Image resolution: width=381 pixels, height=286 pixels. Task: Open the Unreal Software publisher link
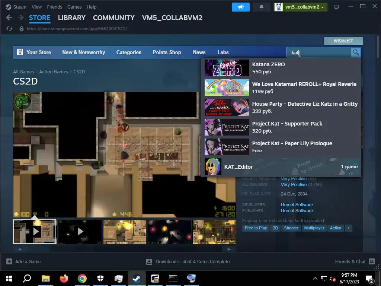[x=297, y=211]
